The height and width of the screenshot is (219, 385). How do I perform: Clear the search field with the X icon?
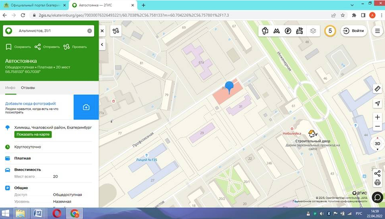[89, 31]
